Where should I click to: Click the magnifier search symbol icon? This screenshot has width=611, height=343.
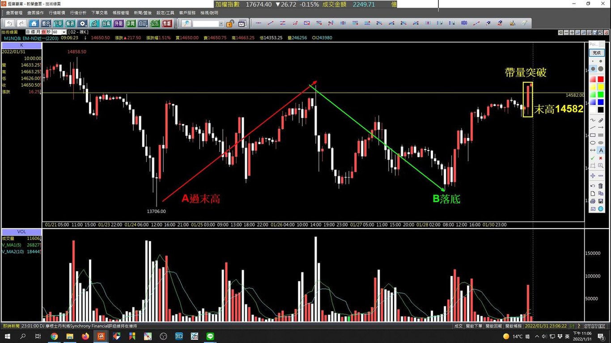(x=186, y=23)
